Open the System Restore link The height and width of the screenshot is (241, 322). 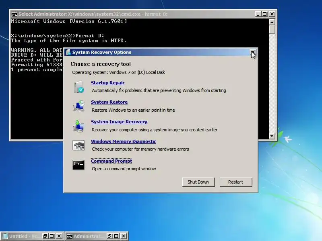109,102
